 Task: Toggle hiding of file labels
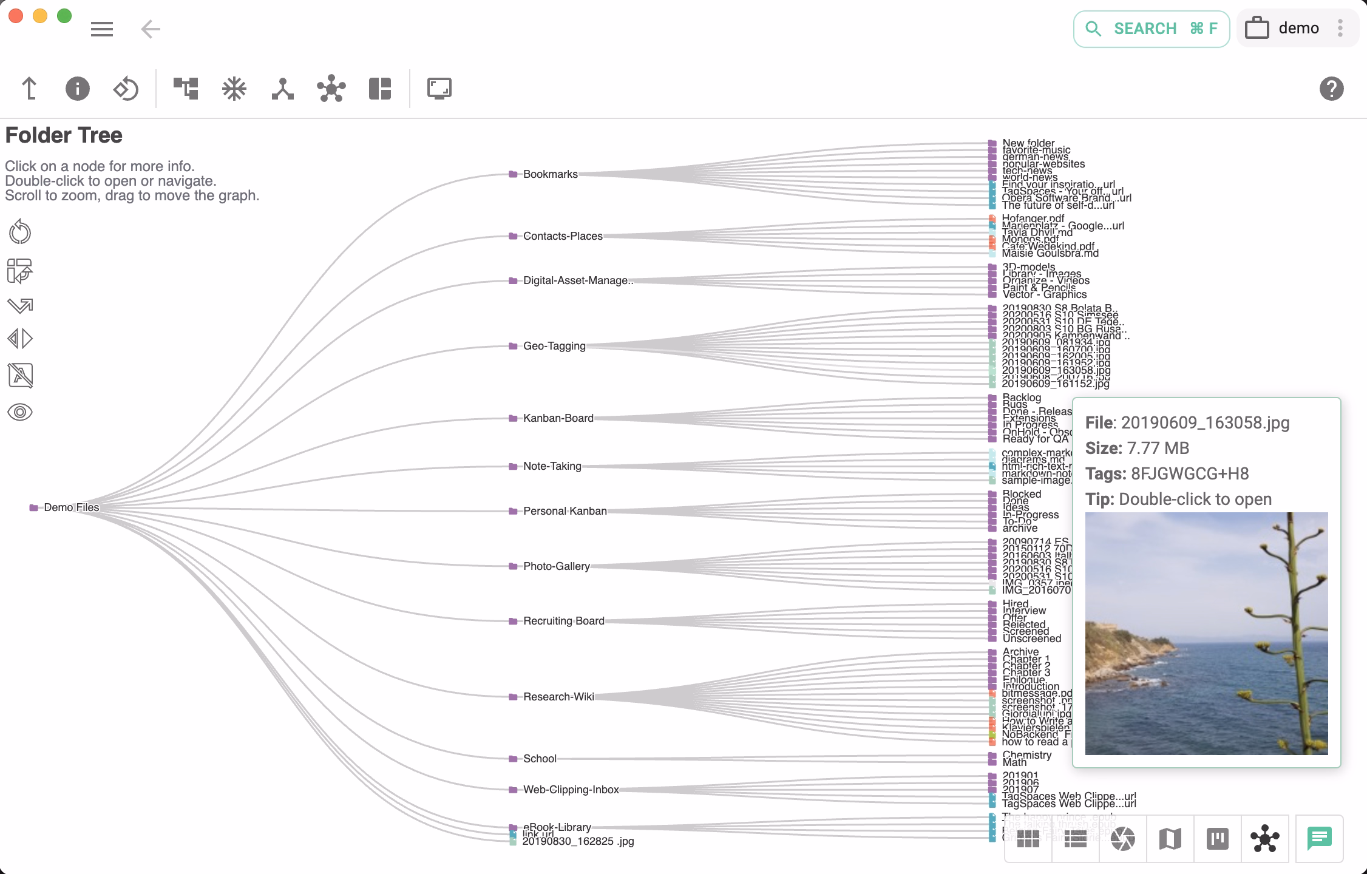pyautogui.click(x=19, y=376)
